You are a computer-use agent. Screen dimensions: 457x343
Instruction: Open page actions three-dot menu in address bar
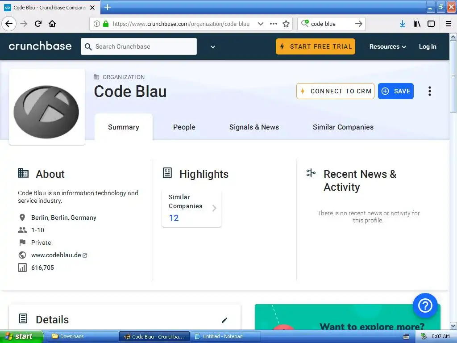[274, 24]
